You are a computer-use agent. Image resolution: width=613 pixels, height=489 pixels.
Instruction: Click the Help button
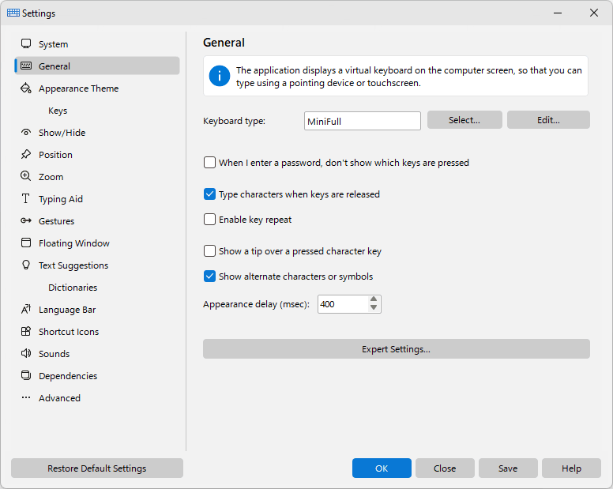point(571,468)
